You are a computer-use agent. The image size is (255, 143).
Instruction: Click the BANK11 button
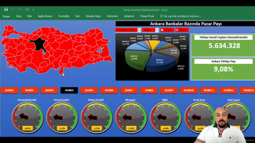coord(209,90)
